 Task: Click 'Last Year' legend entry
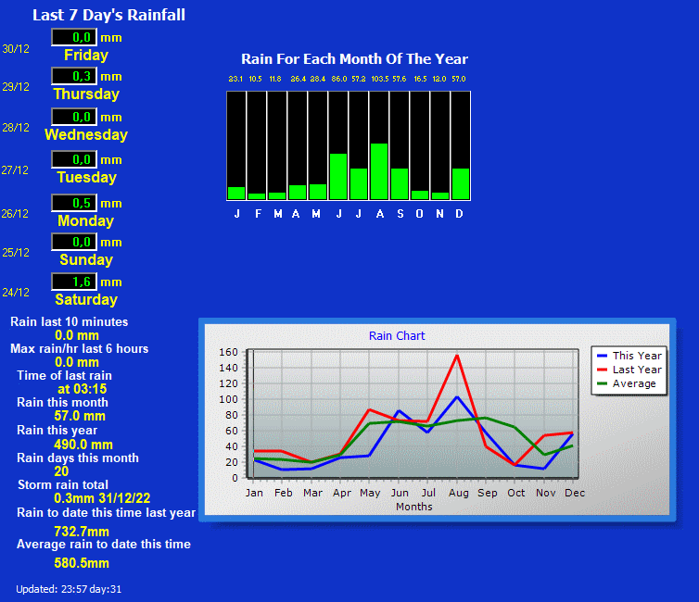629,370
